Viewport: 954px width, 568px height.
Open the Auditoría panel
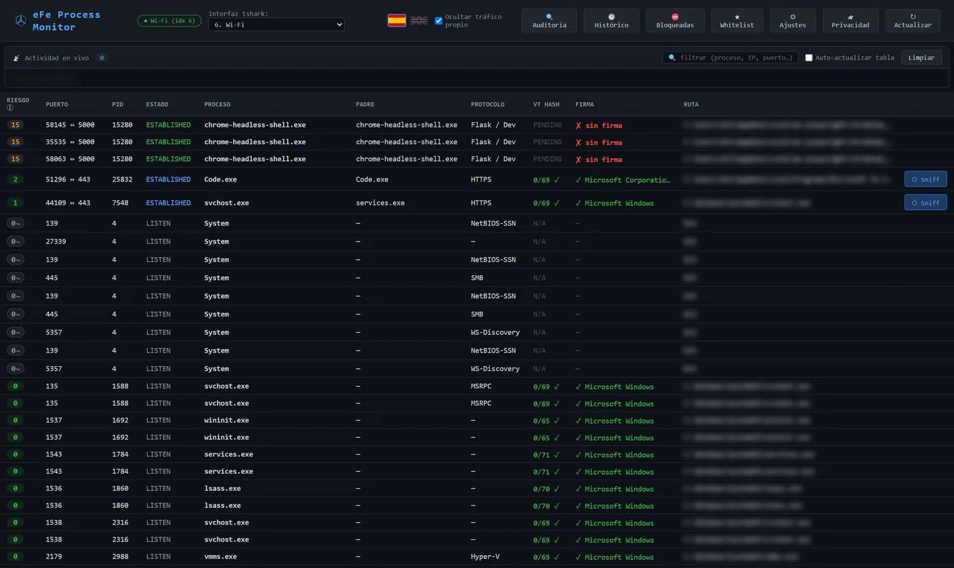pos(549,20)
